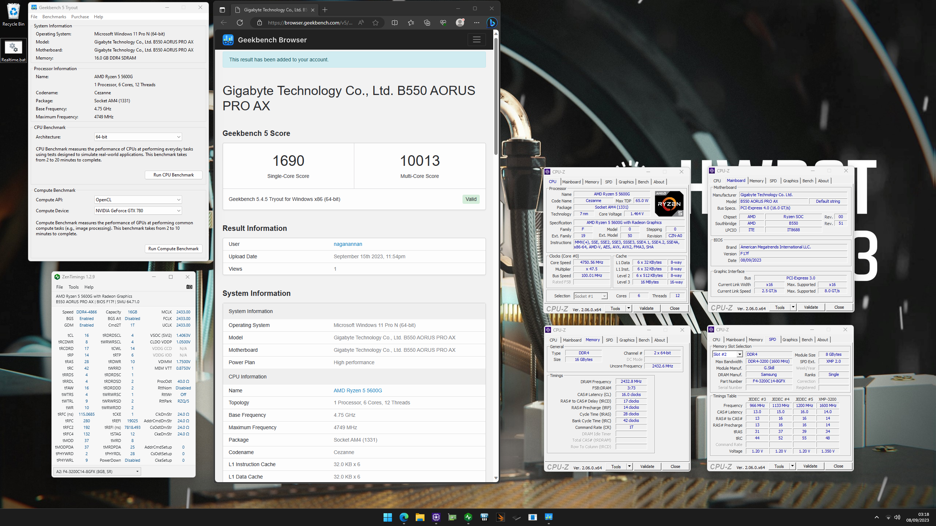Viewport: 936px width, 526px height.
Task: Click the green Valid badge
Action: point(471,199)
